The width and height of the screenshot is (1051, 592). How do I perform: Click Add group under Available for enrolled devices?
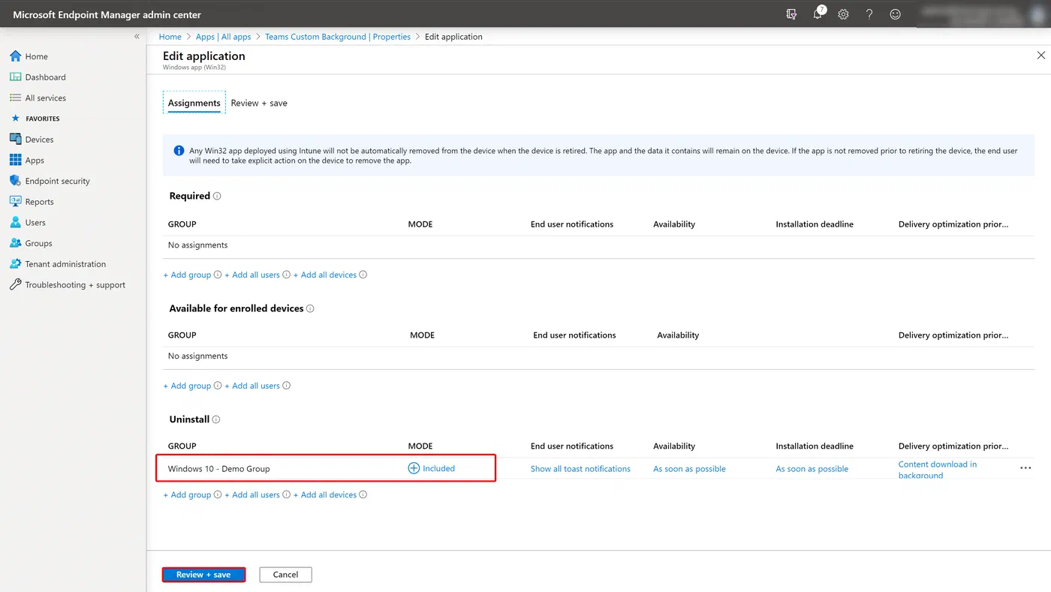point(188,386)
